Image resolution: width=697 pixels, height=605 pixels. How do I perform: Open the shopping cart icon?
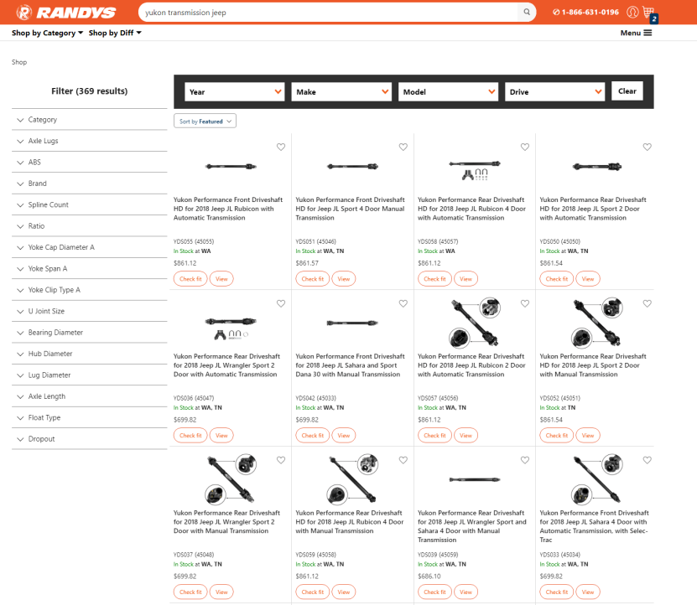pyautogui.click(x=649, y=13)
